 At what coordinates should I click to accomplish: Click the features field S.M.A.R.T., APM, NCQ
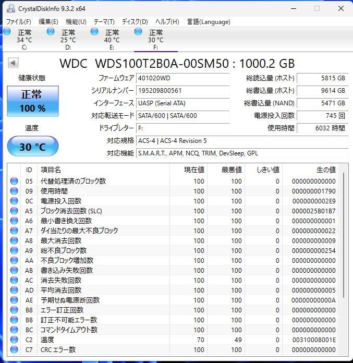click(x=242, y=153)
